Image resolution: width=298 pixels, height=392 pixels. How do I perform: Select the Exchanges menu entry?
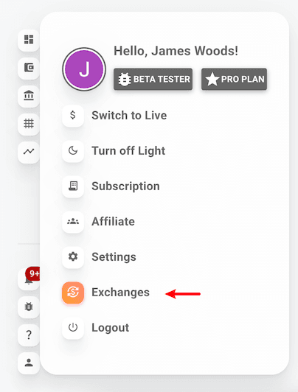[120, 293]
